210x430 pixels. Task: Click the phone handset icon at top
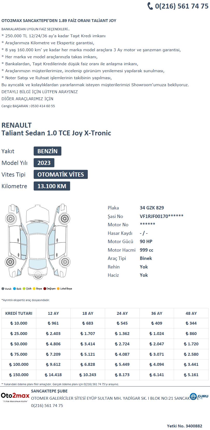[150, 6]
